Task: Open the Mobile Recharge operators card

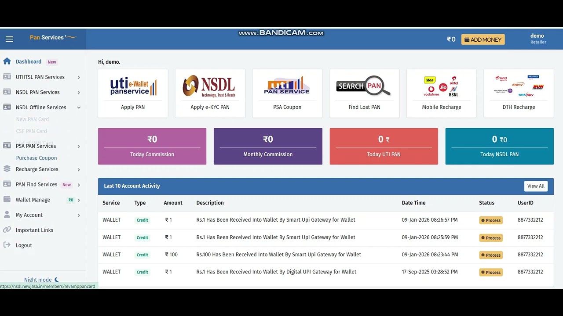Action: [x=442, y=93]
